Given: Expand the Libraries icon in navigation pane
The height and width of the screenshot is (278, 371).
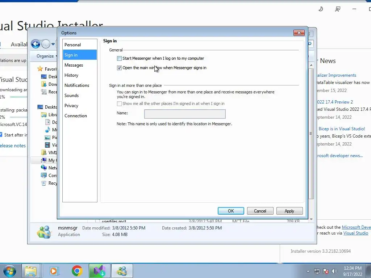Looking at the screenshot, I should (44, 115).
